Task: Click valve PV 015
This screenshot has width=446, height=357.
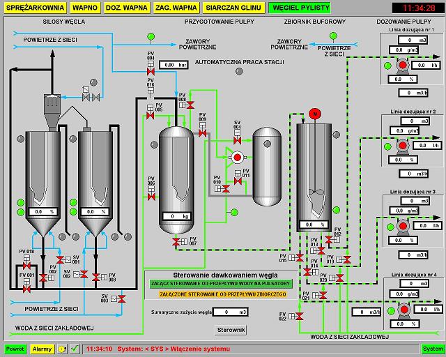Action: pos(299,258)
